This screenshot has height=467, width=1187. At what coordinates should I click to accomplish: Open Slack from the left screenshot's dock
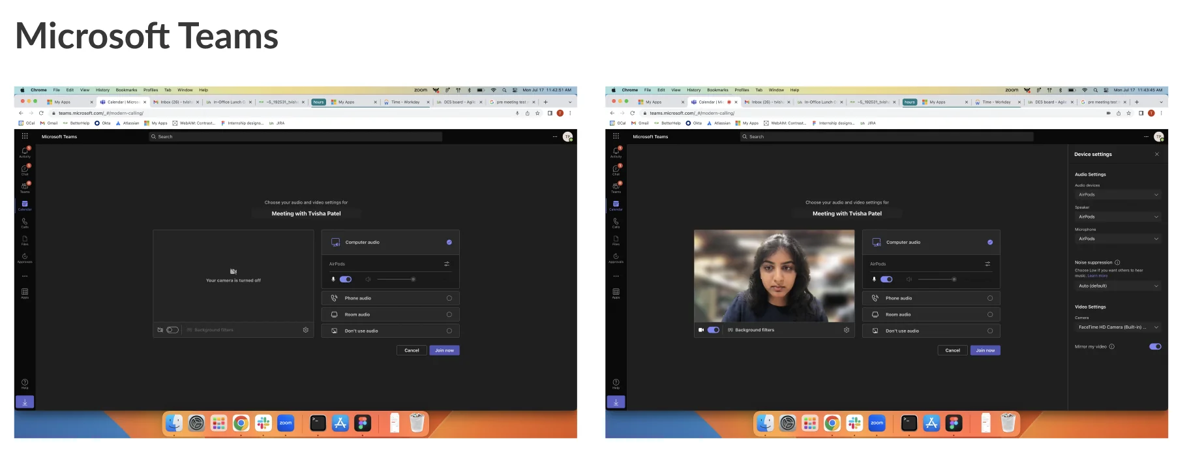[x=263, y=423]
